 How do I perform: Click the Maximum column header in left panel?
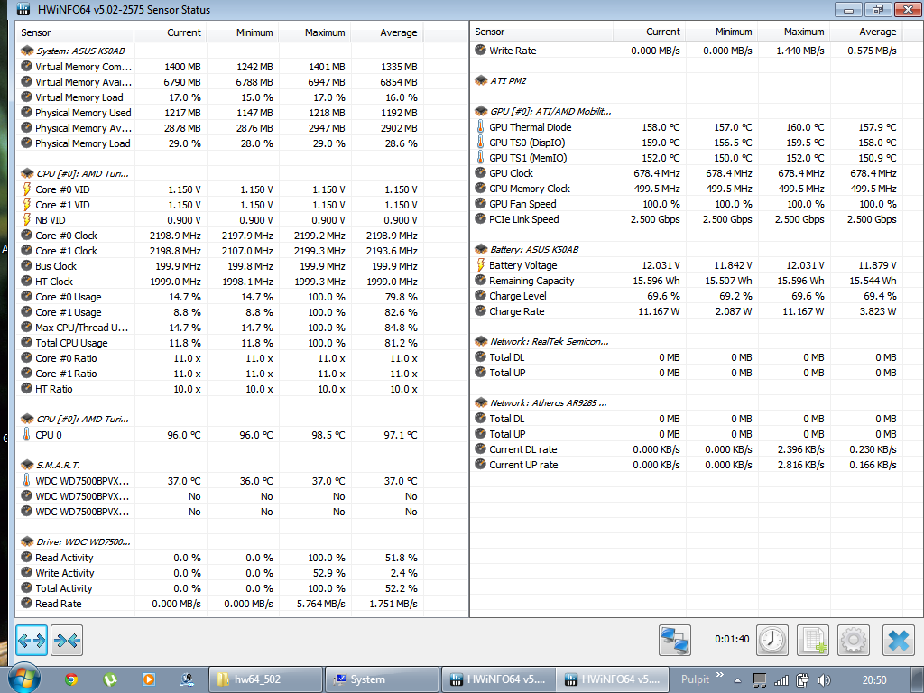click(315, 33)
